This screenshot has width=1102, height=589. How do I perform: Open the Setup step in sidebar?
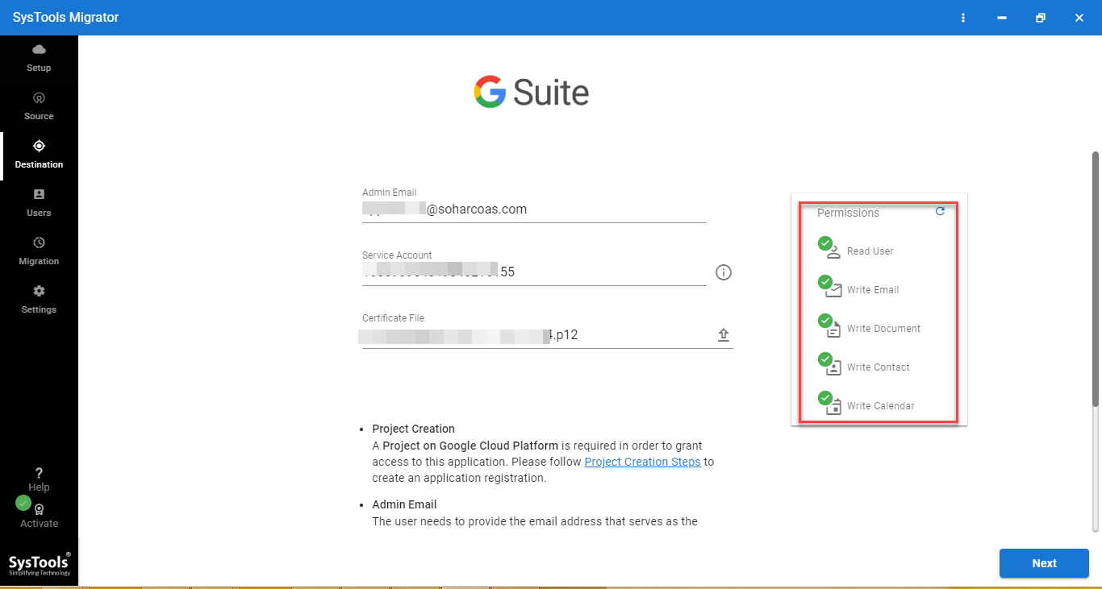[39, 59]
